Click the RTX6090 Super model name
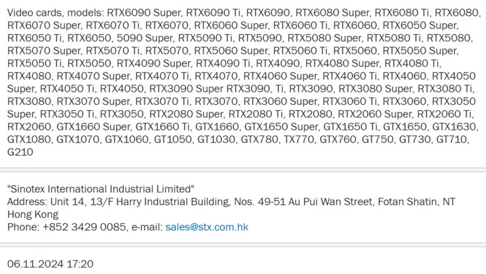The image size is (486, 274). pyautogui.click(x=144, y=13)
